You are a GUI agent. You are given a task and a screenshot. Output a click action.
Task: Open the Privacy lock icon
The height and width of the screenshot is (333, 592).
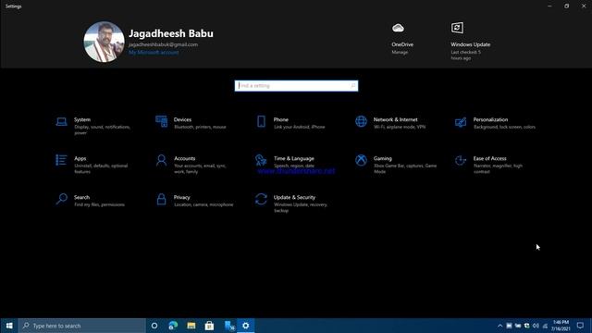tap(161, 199)
